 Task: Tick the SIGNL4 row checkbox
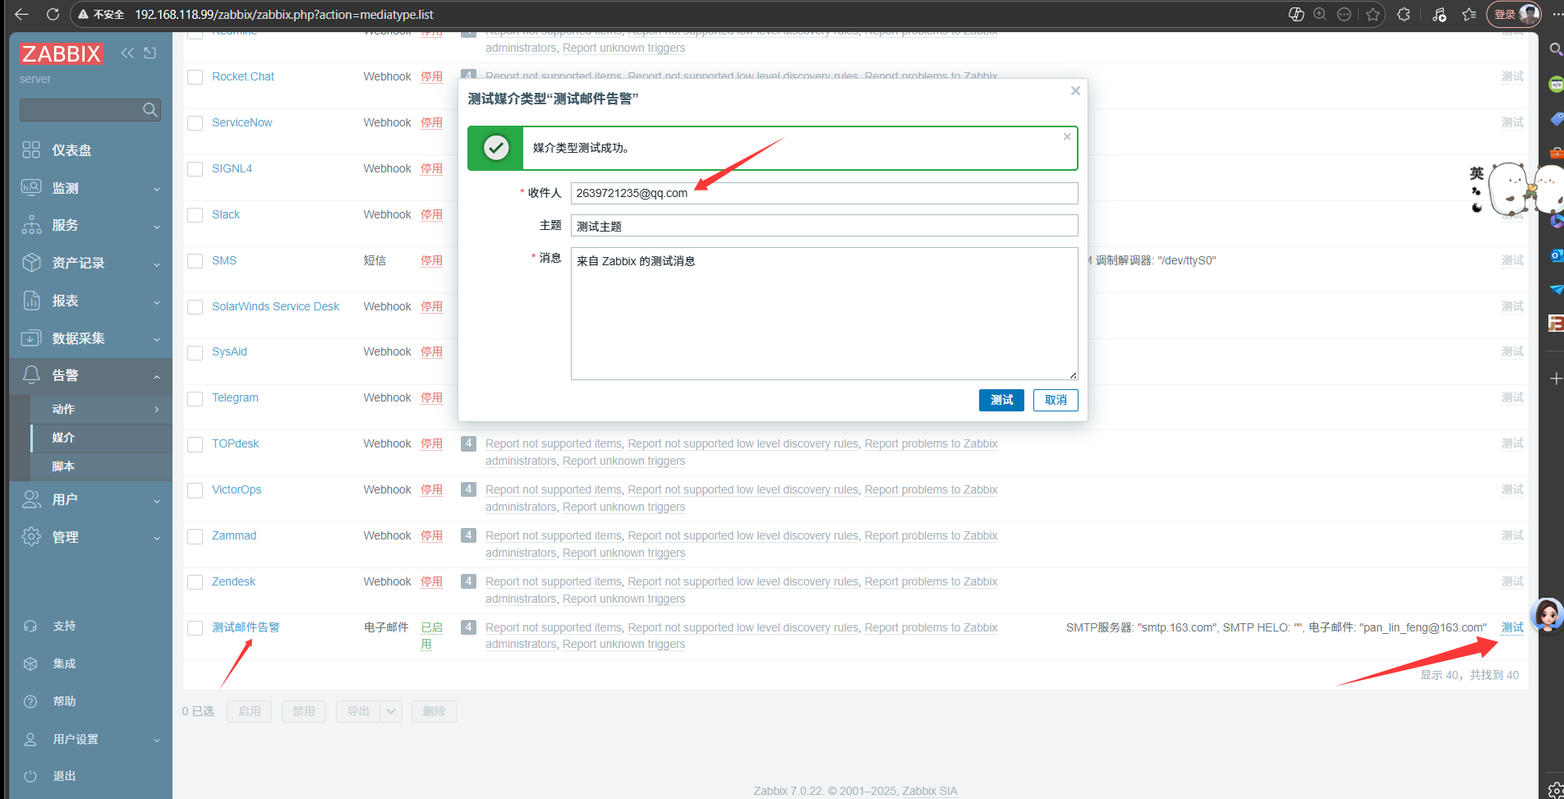195,169
